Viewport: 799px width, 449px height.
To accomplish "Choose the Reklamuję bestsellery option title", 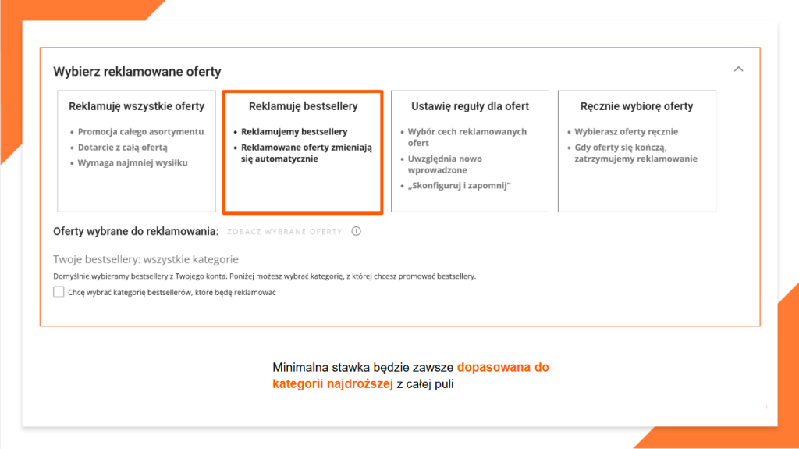I will tap(304, 106).
